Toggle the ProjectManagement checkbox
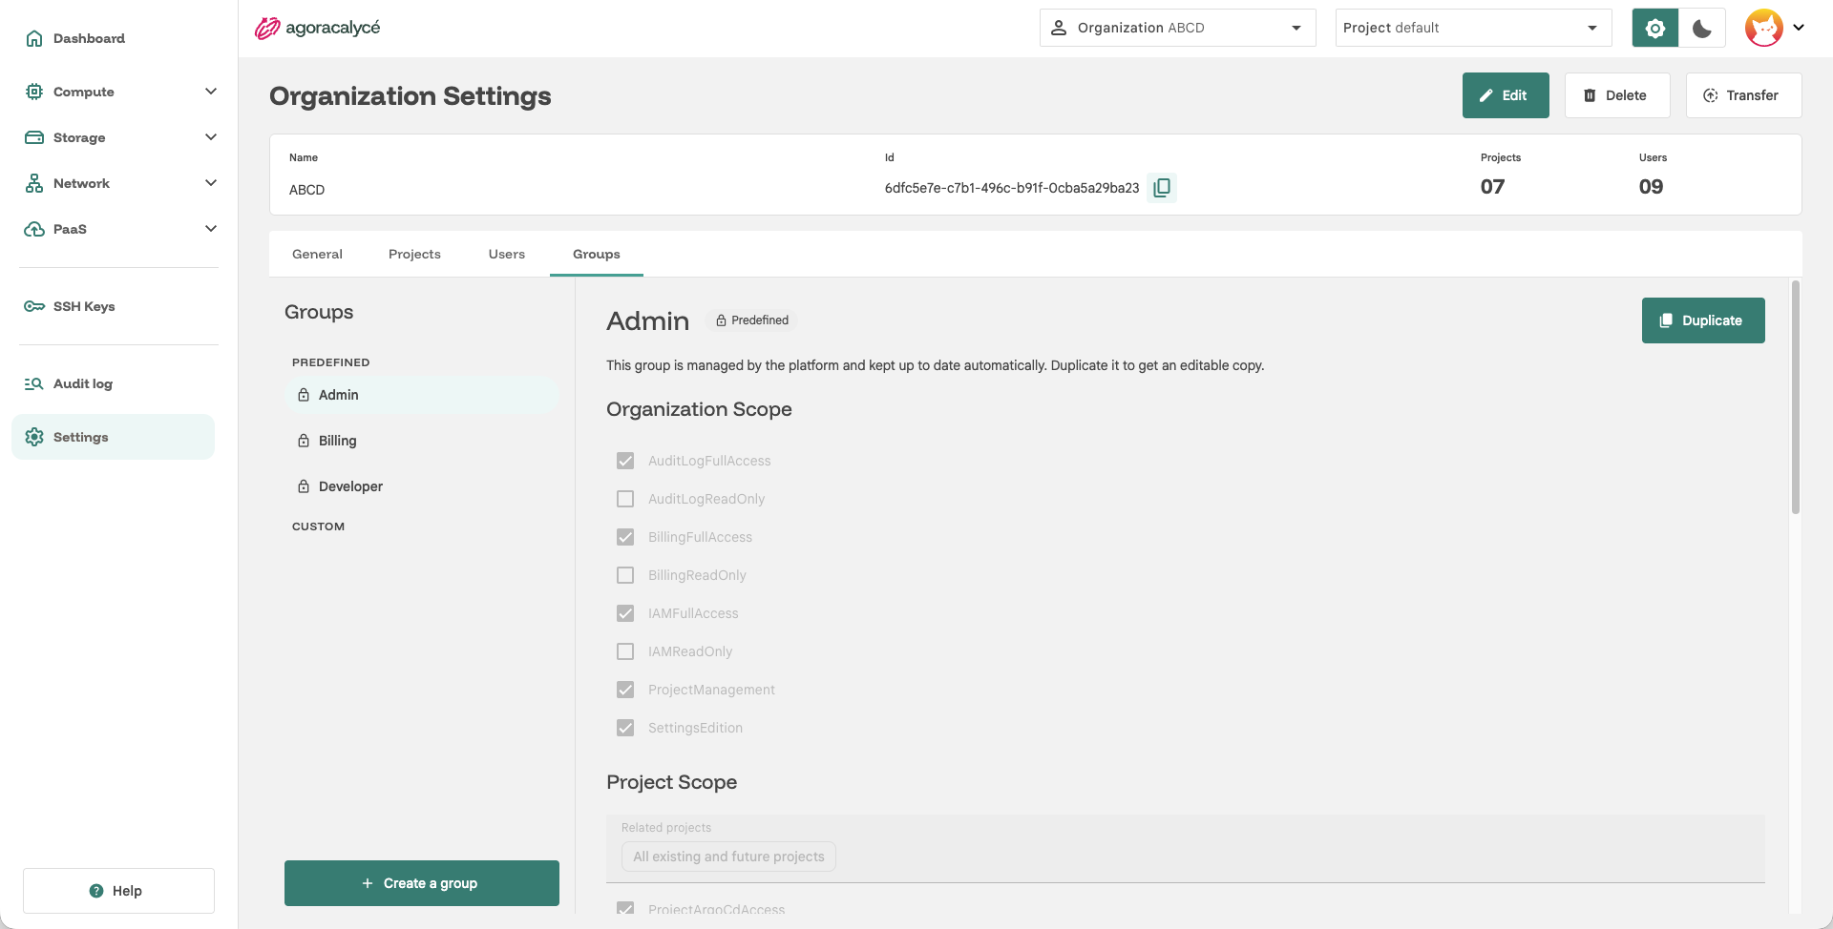1833x929 pixels. tap(625, 690)
